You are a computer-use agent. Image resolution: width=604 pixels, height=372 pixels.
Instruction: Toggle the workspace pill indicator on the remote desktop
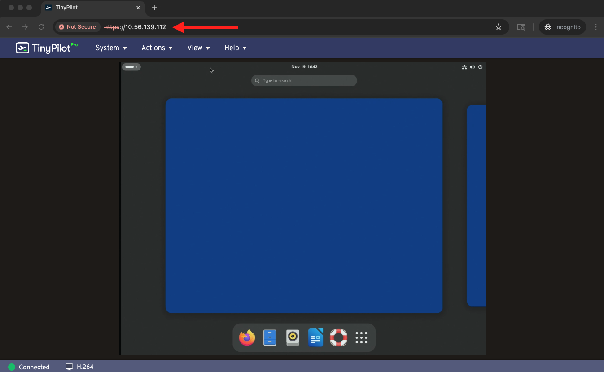131,66
